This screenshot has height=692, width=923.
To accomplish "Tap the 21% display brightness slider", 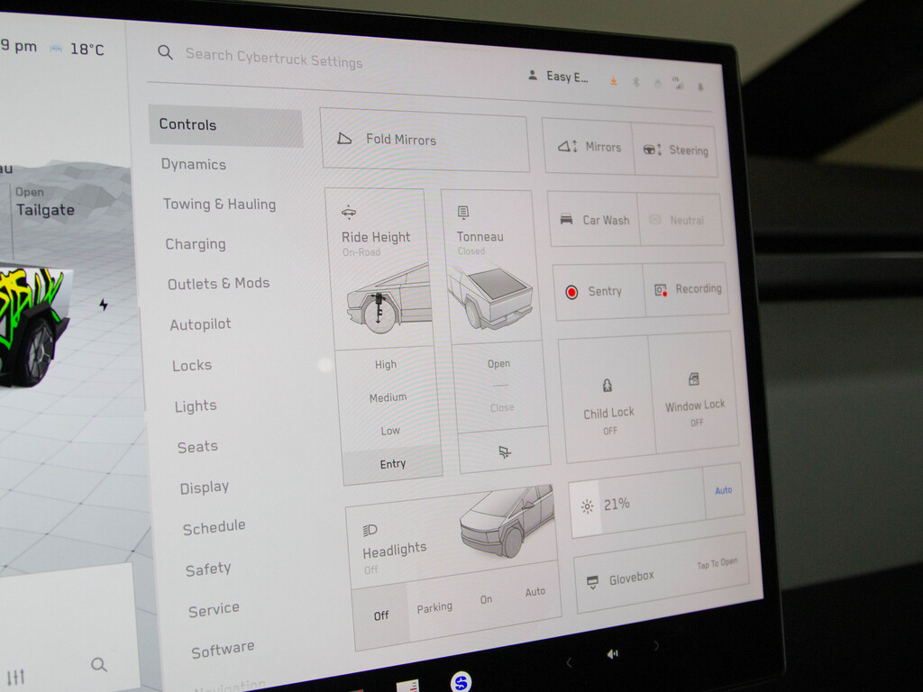I will (x=635, y=503).
